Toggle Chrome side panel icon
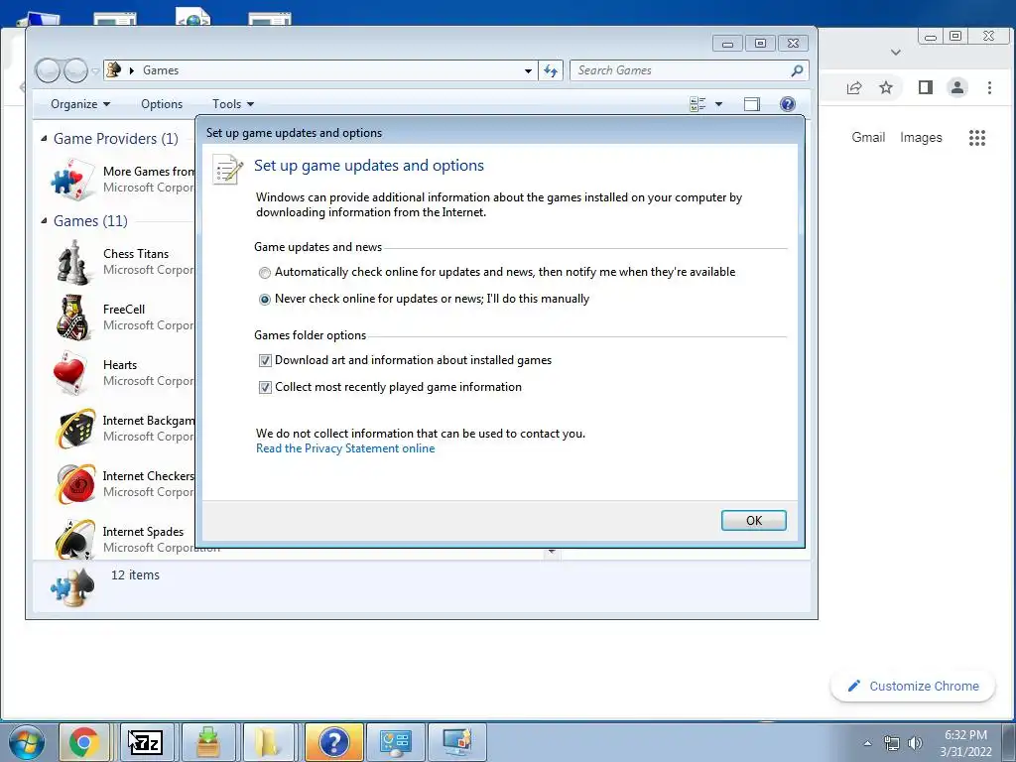The width and height of the screenshot is (1016, 762). click(x=926, y=87)
